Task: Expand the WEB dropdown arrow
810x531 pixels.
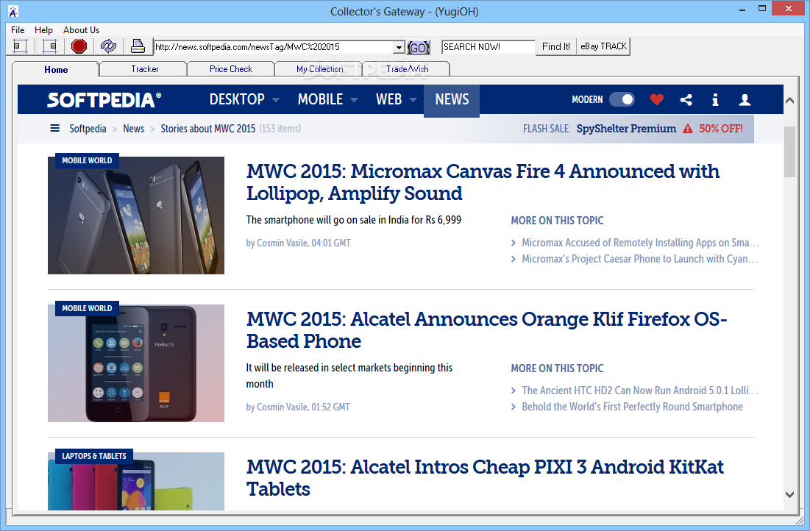Action: [x=413, y=100]
